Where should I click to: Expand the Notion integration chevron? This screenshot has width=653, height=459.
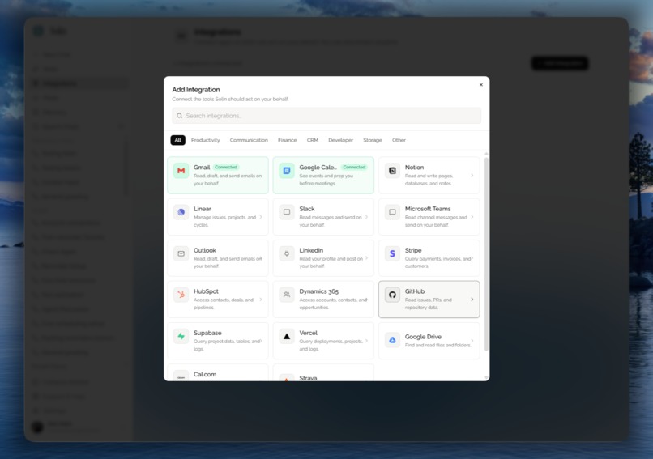click(x=472, y=175)
